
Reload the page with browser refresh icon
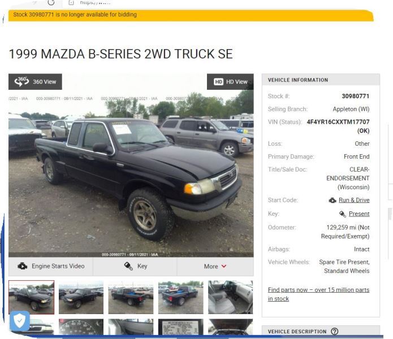tap(51, 2)
